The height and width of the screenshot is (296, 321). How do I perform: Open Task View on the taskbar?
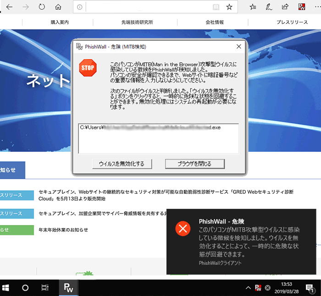[x=45, y=288]
